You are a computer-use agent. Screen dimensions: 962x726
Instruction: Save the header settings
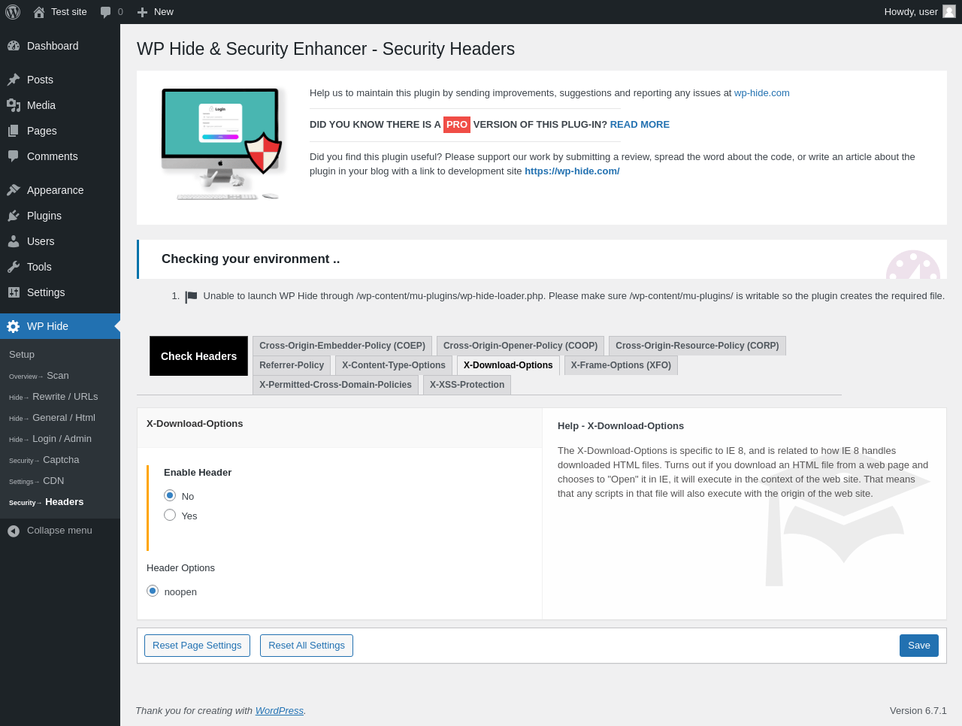coord(919,646)
